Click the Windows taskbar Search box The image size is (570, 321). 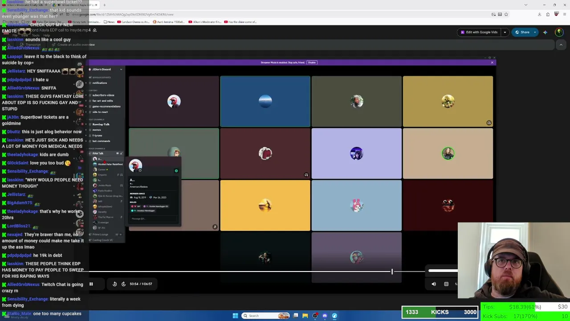coord(266,316)
